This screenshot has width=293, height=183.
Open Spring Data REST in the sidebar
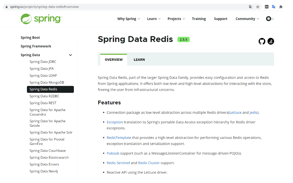(x=43, y=103)
